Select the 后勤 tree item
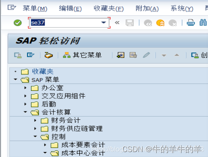Viewport: 208px width, 157px height. coord(49,104)
